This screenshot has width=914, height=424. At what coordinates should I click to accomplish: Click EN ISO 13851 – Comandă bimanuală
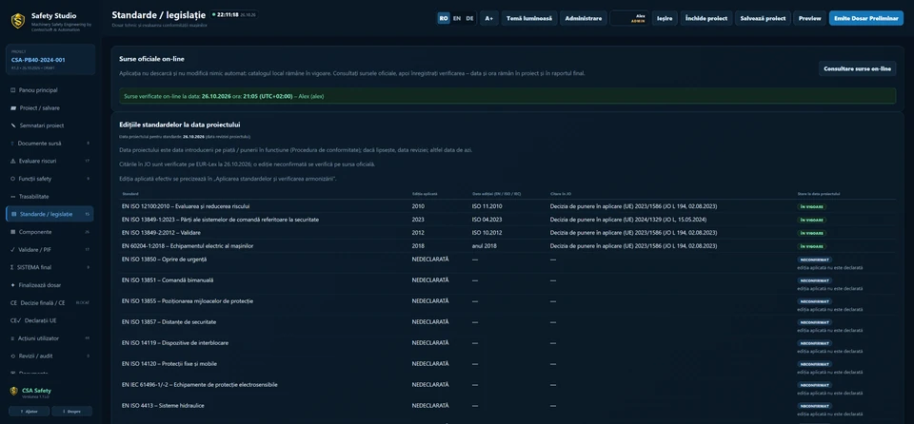coord(168,280)
